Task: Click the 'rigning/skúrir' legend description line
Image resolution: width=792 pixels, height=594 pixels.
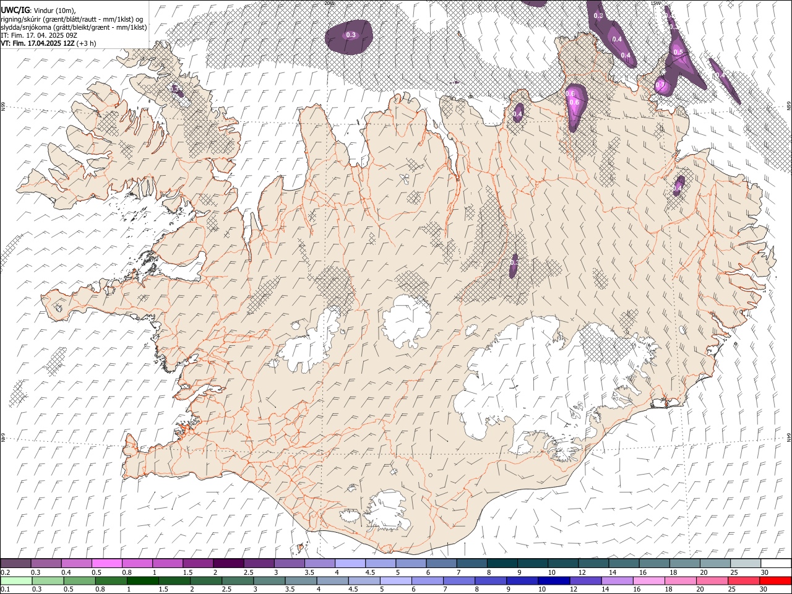Action: (72, 19)
